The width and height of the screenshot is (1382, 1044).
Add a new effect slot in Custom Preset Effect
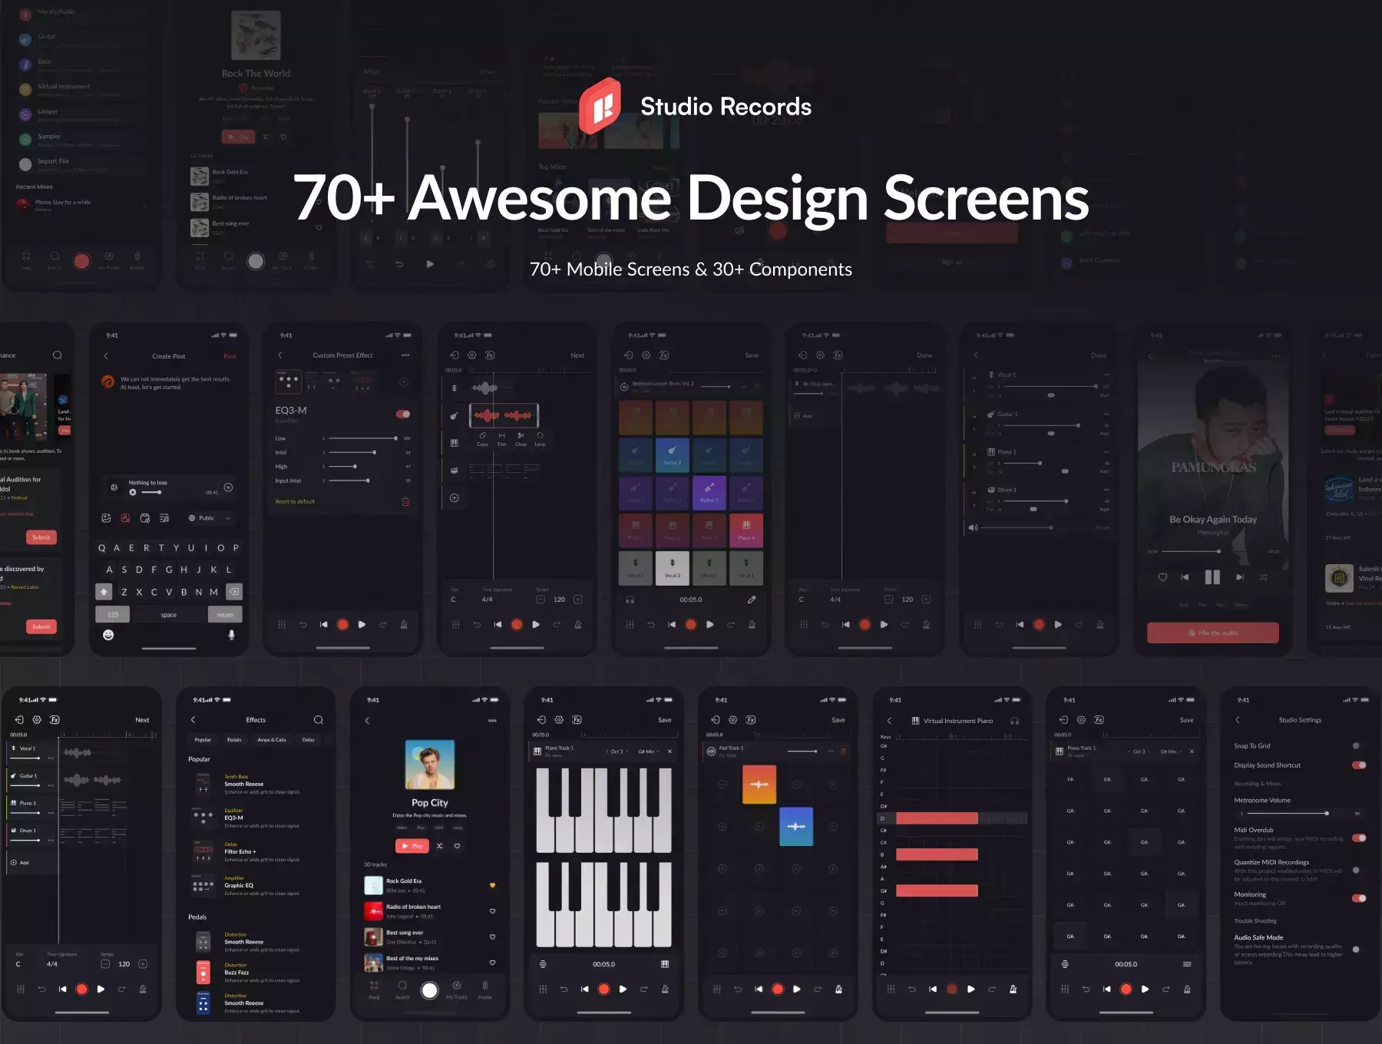coord(404,382)
